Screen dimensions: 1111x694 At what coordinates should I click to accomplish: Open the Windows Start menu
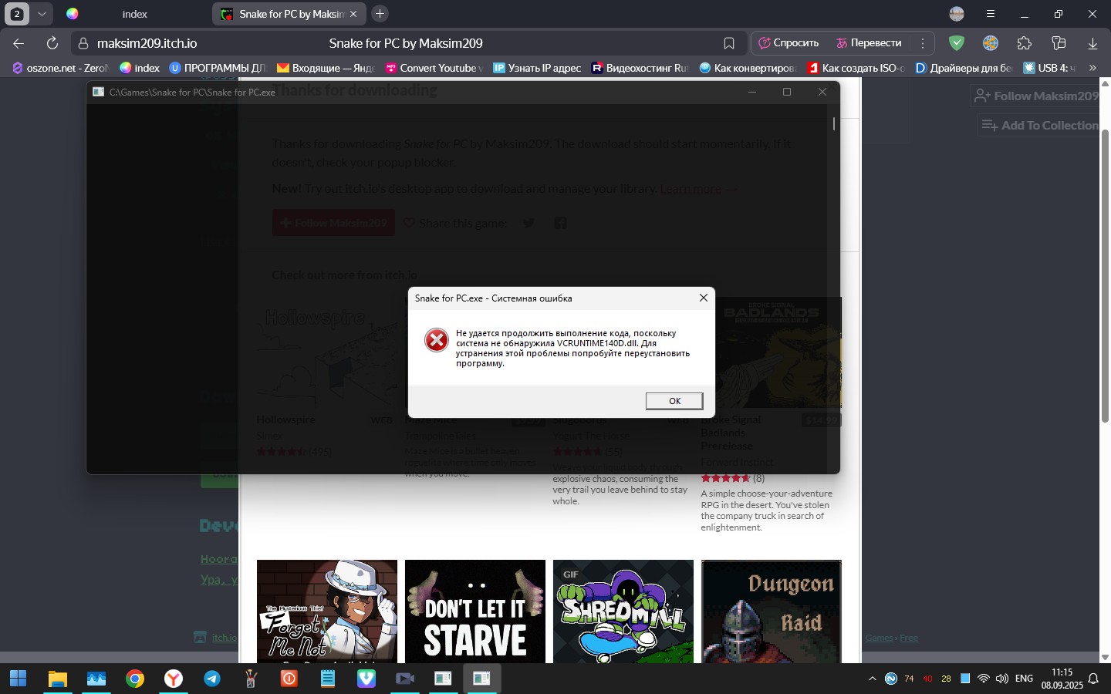[19, 679]
